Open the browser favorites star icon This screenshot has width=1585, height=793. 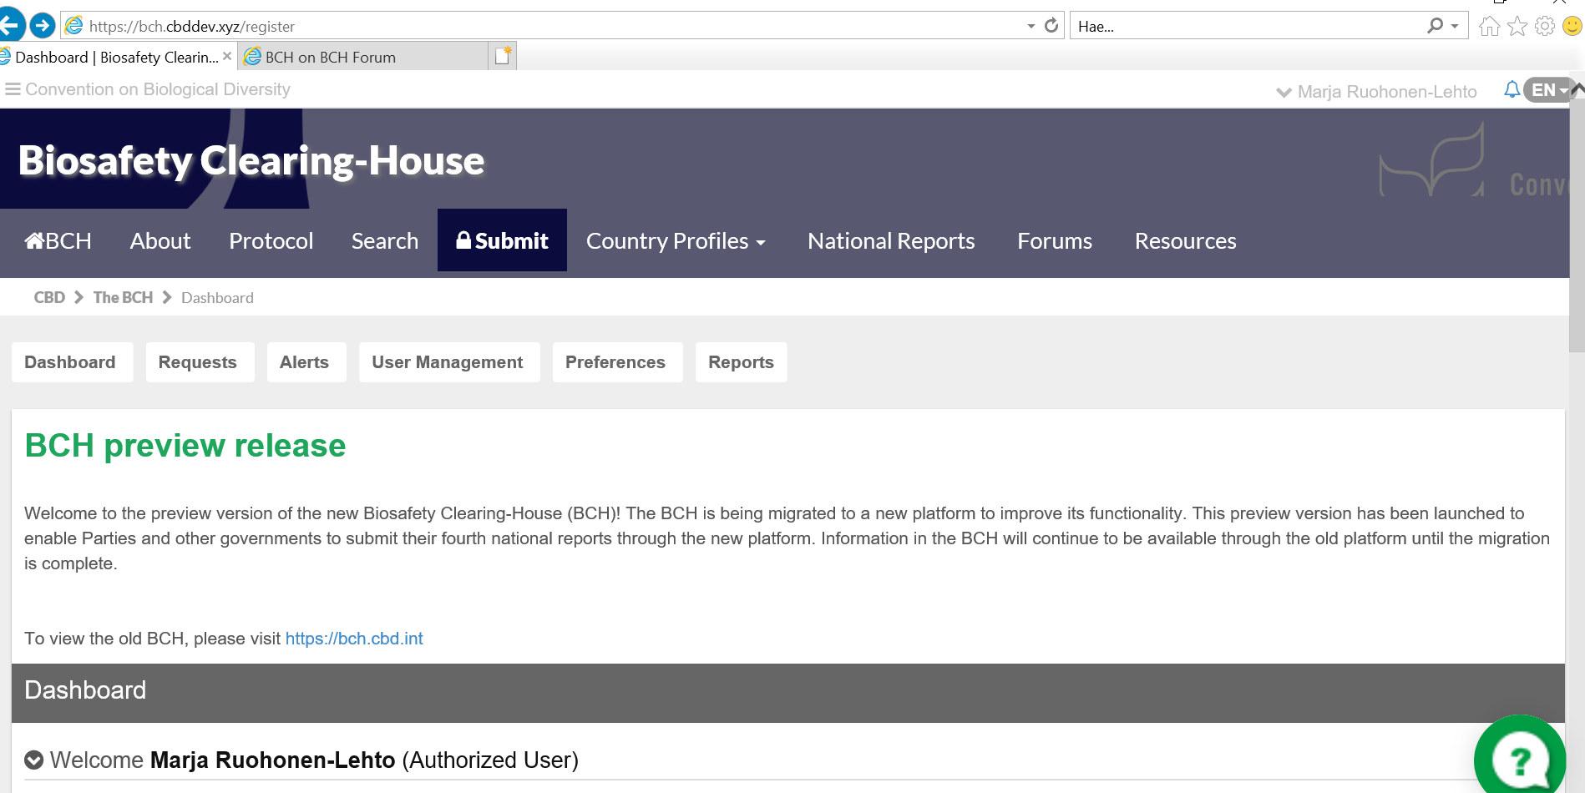click(x=1517, y=27)
